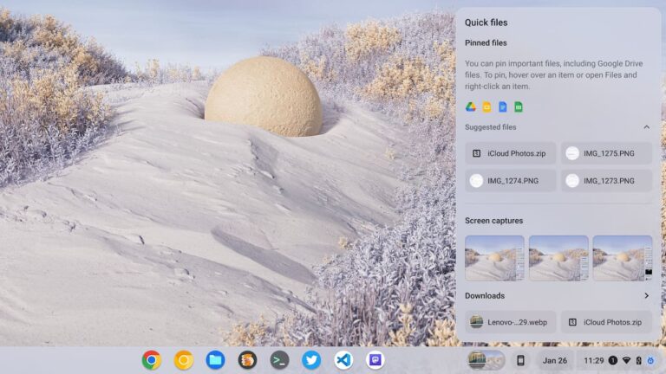Open Phone Hub from the shelf
Image resolution: width=666 pixels, height=374 pixels.
[520, 360]
